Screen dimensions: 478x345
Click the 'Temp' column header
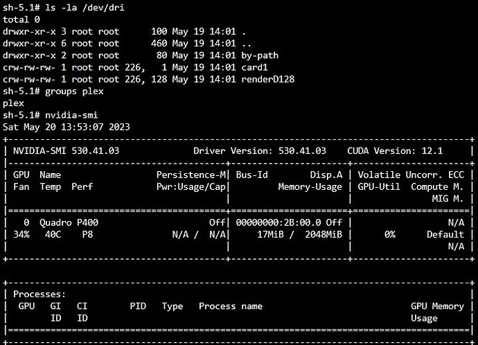click(51, 187)
